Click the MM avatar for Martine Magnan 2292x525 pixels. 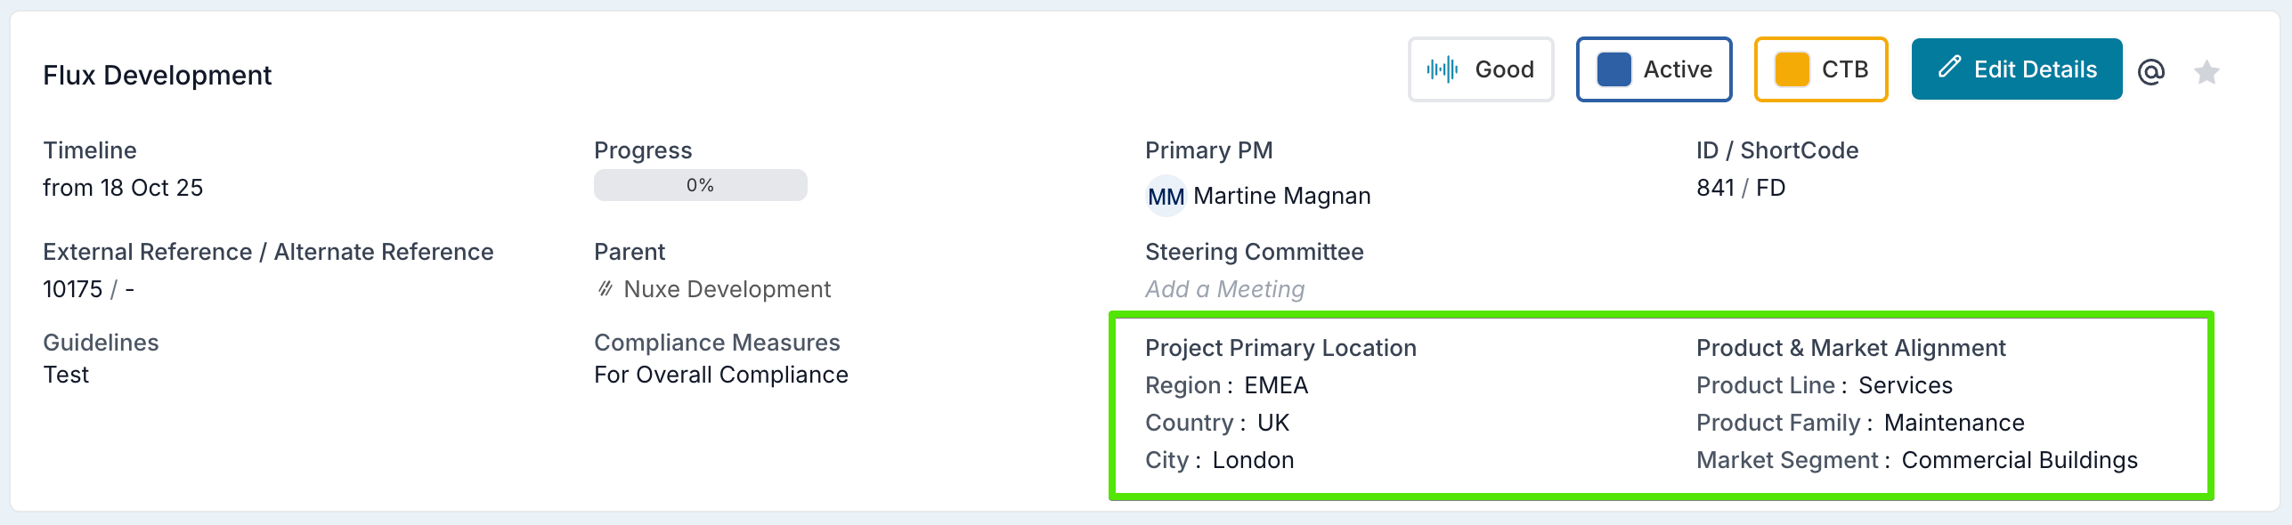(x=1166, y=197)
